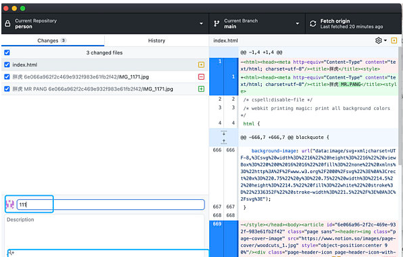This screenshot has width=403, height=257.
Task: Click the added status icon for MR PANG file
Action: (201, 89)
